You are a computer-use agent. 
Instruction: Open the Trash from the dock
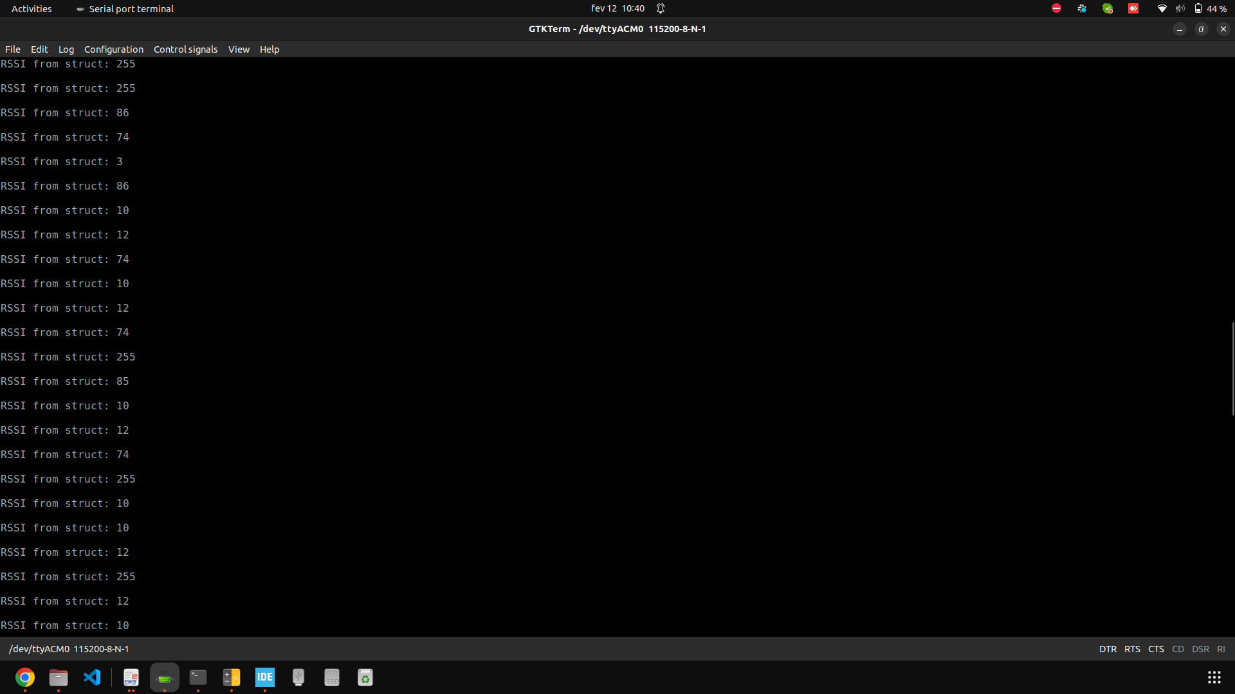coord(365,677)
